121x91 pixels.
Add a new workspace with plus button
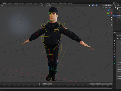click(74, 3)
